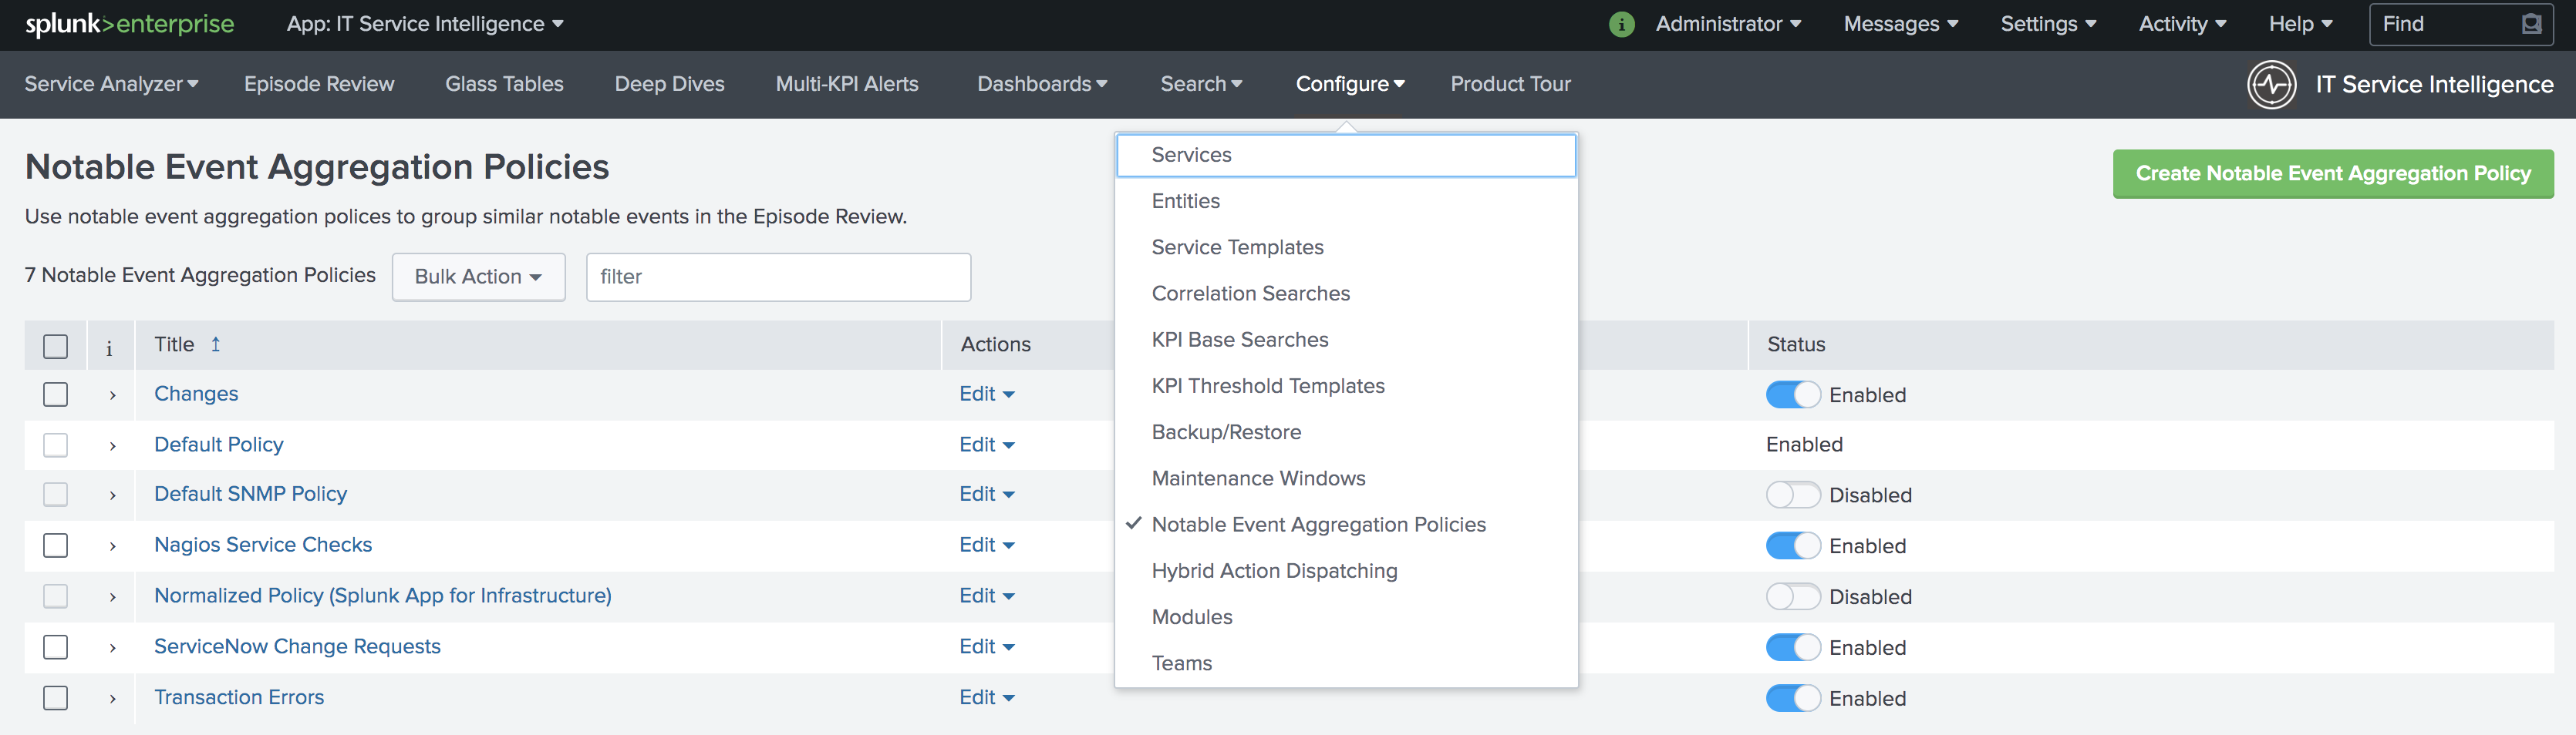Click the sort arrow next to Title column

coord(217,344)
